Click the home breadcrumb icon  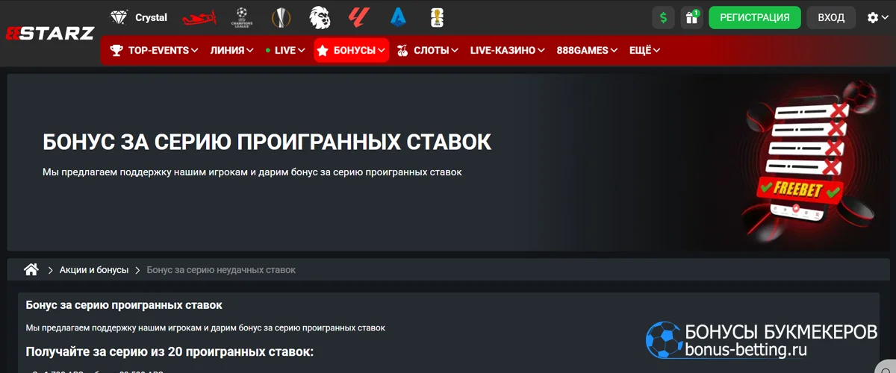tap(31, 269)
